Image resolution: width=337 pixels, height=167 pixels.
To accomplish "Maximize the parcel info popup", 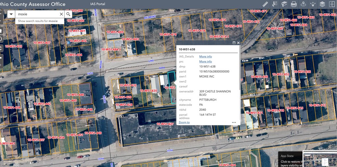I will click(234, 43).
